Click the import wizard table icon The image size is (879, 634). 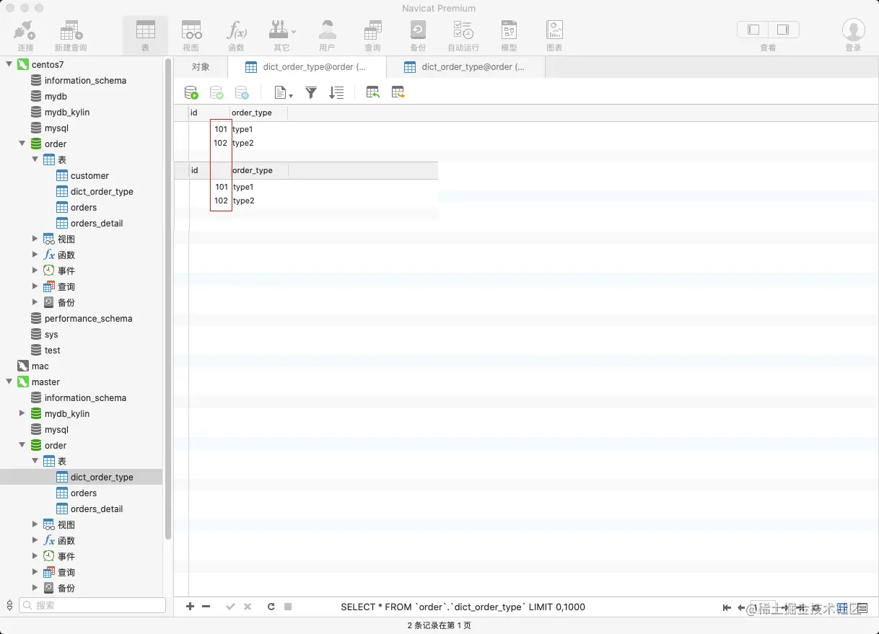[x=372, y=92]
